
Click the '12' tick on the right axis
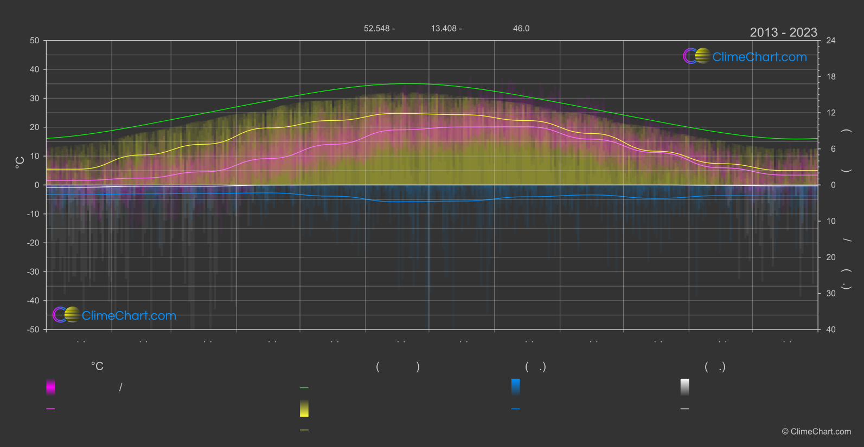pyautogui.click(x=831, y=113)
